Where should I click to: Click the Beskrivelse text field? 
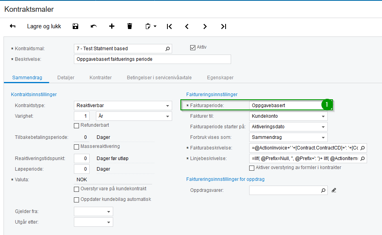[152, 59]
